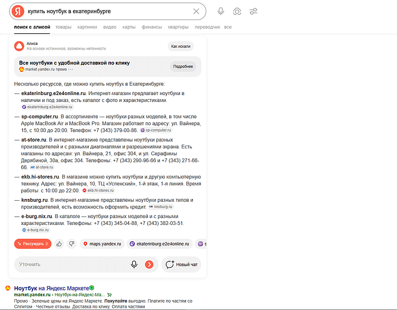Send the refinement with red arrow button
397x310 pixels.
tap(149, 265)
